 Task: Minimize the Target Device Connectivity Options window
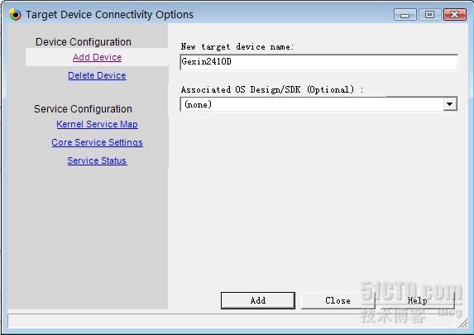(x=405, y=15)
